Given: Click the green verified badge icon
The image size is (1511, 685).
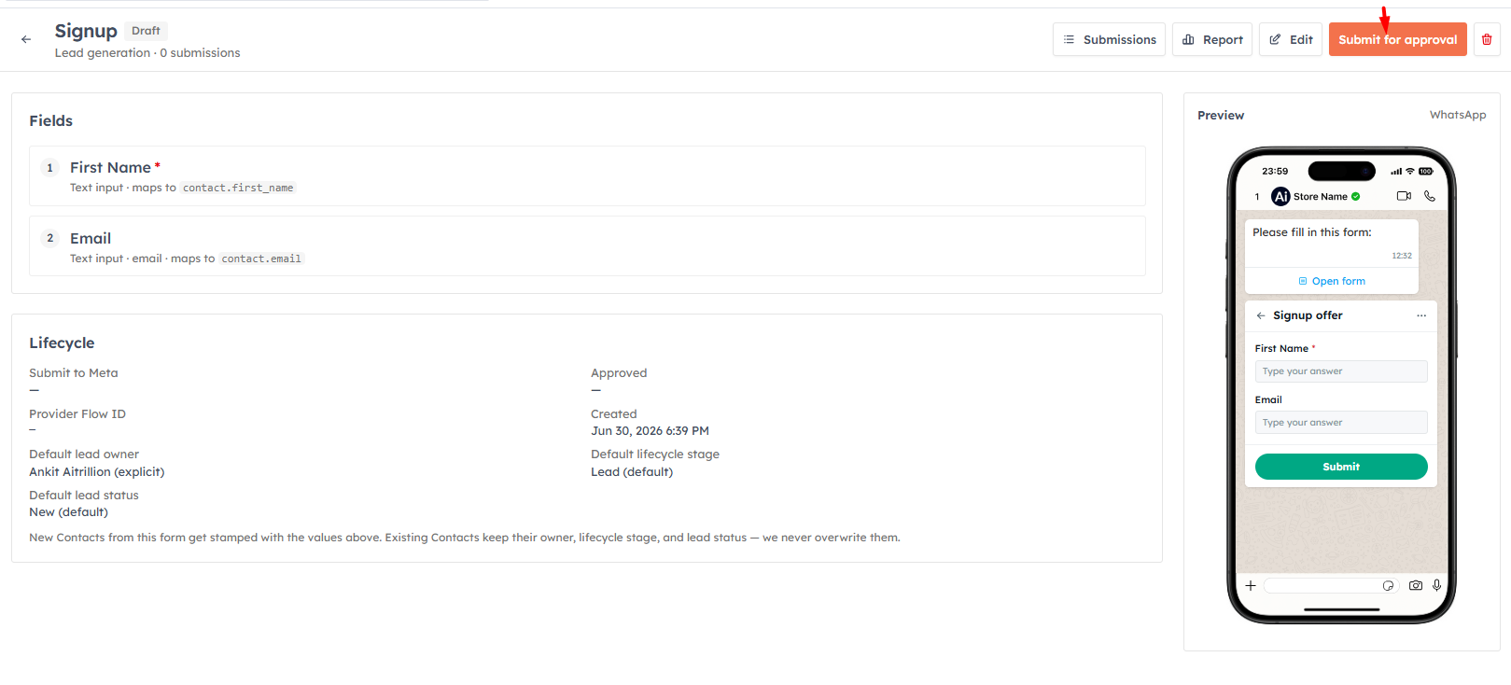Looking at the screenshot, I should [1356, 196].
